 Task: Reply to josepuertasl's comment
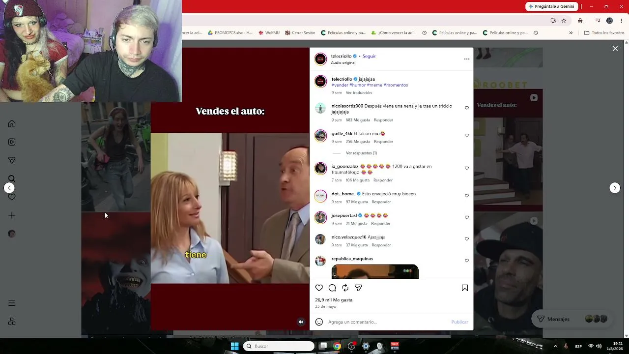pyautogui.click(x=381, y=223)
